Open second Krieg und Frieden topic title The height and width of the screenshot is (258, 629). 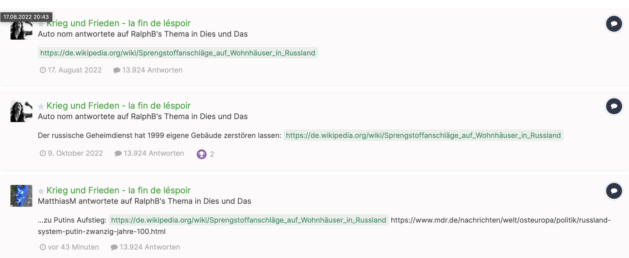(x=118, y=105)
